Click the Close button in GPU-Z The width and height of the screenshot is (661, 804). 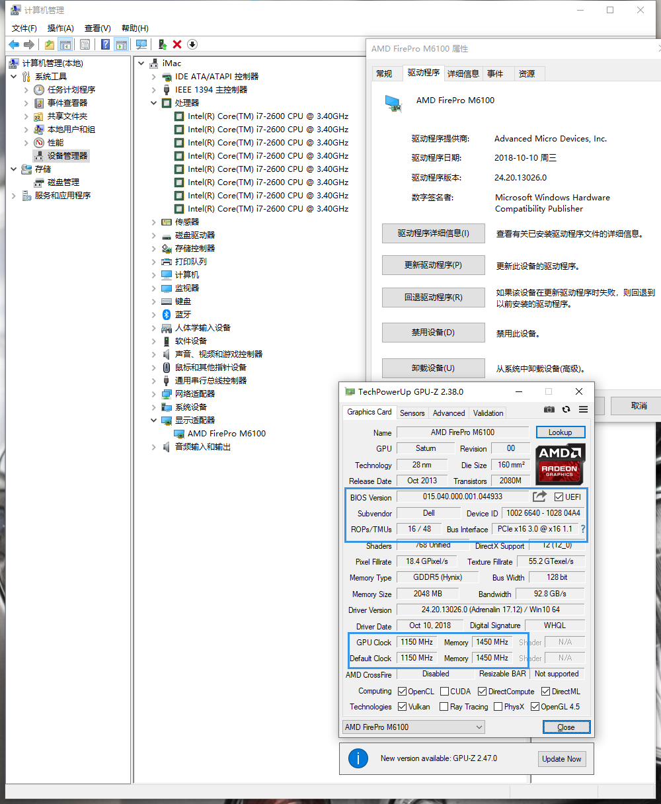pos(566,727)
